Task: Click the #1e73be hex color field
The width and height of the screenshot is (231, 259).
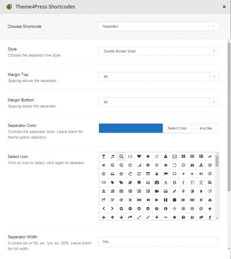Action: [206, 128]
